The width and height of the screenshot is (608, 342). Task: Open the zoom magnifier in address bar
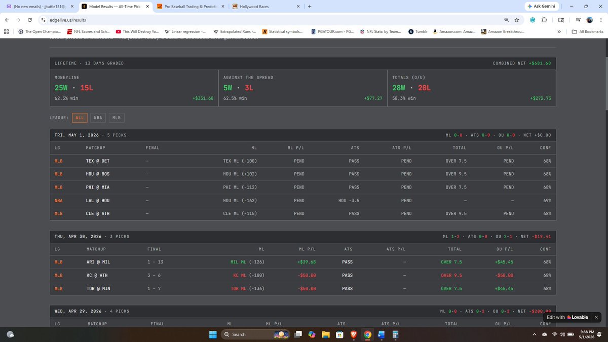tap(506, 20)
